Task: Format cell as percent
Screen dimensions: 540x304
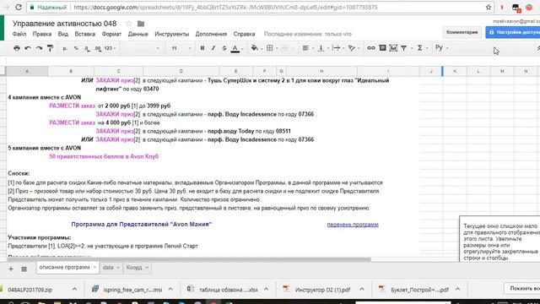Action: pos(76,49)
